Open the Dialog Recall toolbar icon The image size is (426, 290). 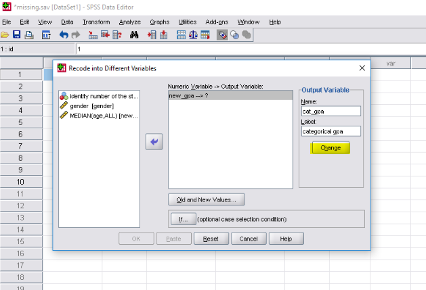46,35
